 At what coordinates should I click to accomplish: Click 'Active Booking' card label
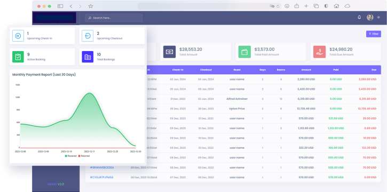click(36, 59)
